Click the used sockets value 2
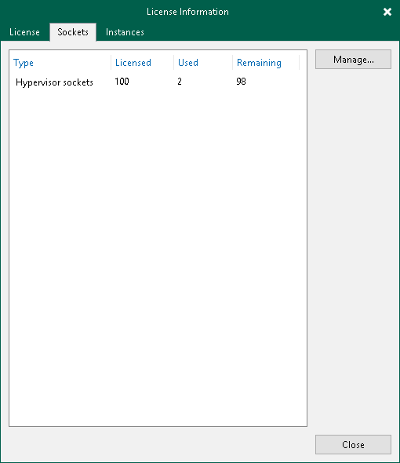Viewport: 400px width, 463px height. tap(180, 82)
